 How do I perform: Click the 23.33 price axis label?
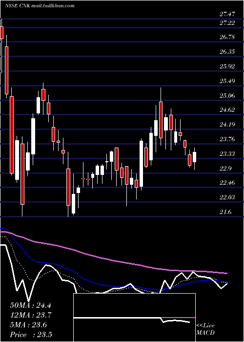tap(227, 154)
